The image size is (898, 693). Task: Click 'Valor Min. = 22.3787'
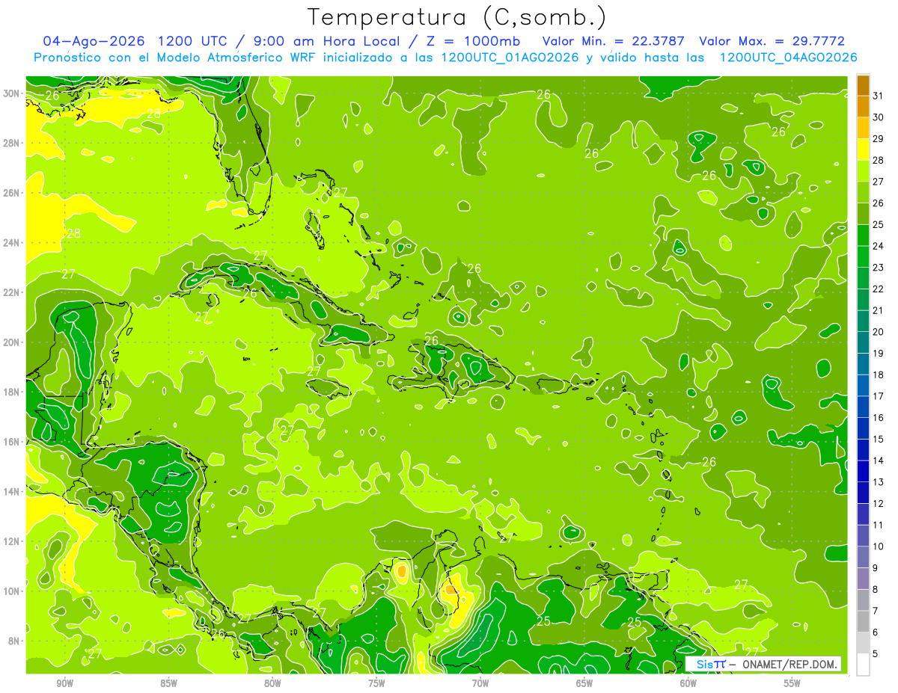612,41
